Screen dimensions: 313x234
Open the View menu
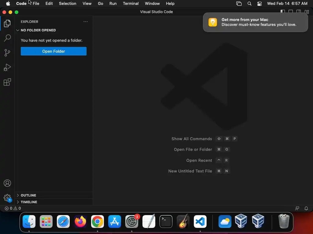tap(87, 3)
